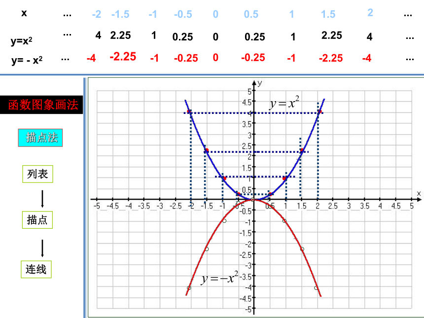This screenshot has width=424, height=318.
Task: Click the y=−x² label beside the red parabola
Action: tap(220, 278)
